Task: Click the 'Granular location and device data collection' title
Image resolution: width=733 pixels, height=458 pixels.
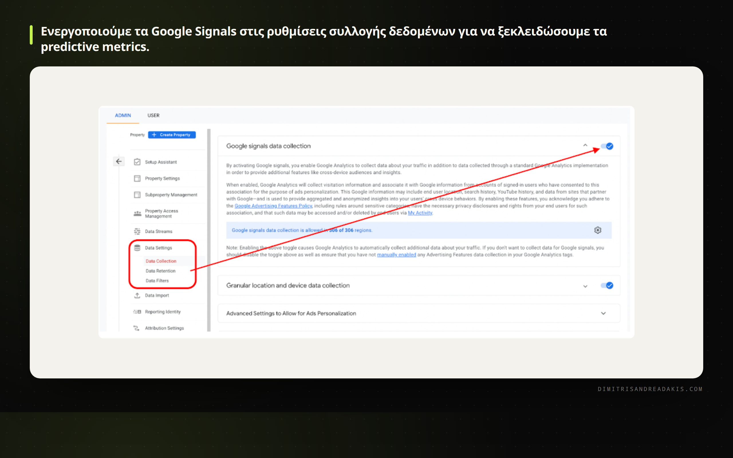Action: tap(288, 286)
